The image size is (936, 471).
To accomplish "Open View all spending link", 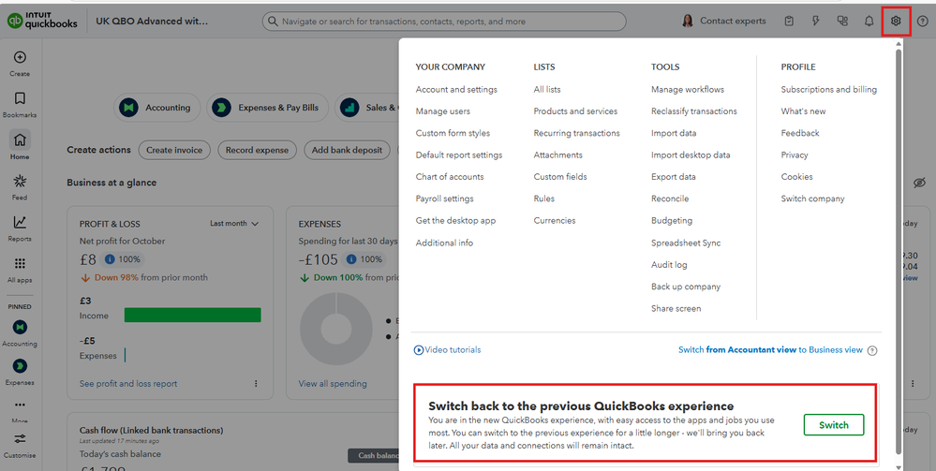I will click(333, 384).
